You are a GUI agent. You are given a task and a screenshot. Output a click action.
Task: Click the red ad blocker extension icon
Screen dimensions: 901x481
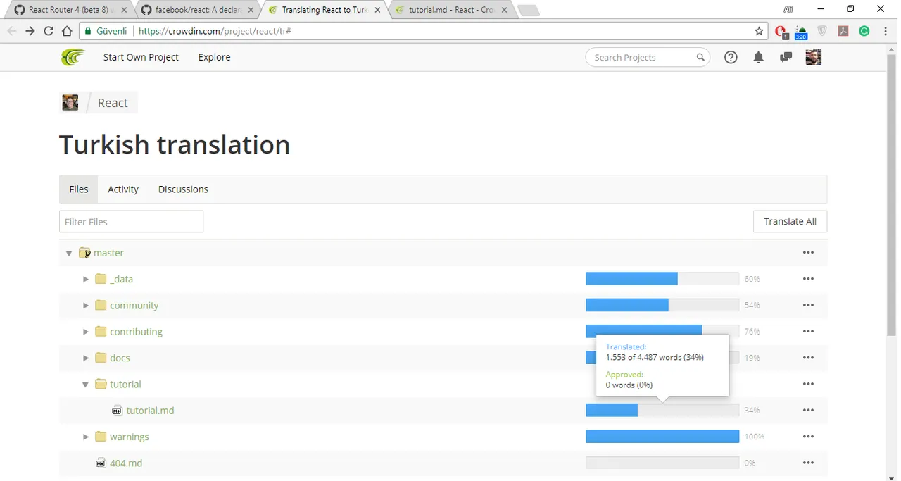(x=781, y=31)
